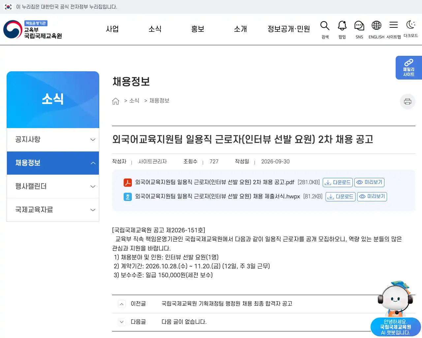
Task: Open the 홍보 top menu
Action: [x=198, y=29]
